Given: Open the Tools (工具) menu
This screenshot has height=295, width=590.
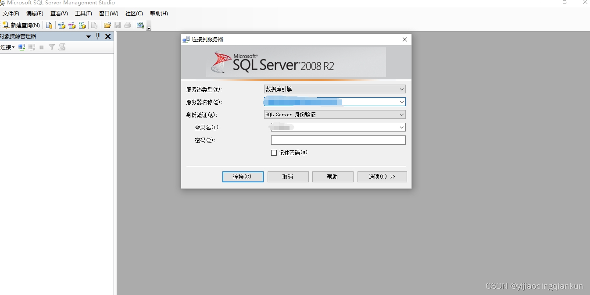Looking at the screenshot, I should [x=83, y=14].
